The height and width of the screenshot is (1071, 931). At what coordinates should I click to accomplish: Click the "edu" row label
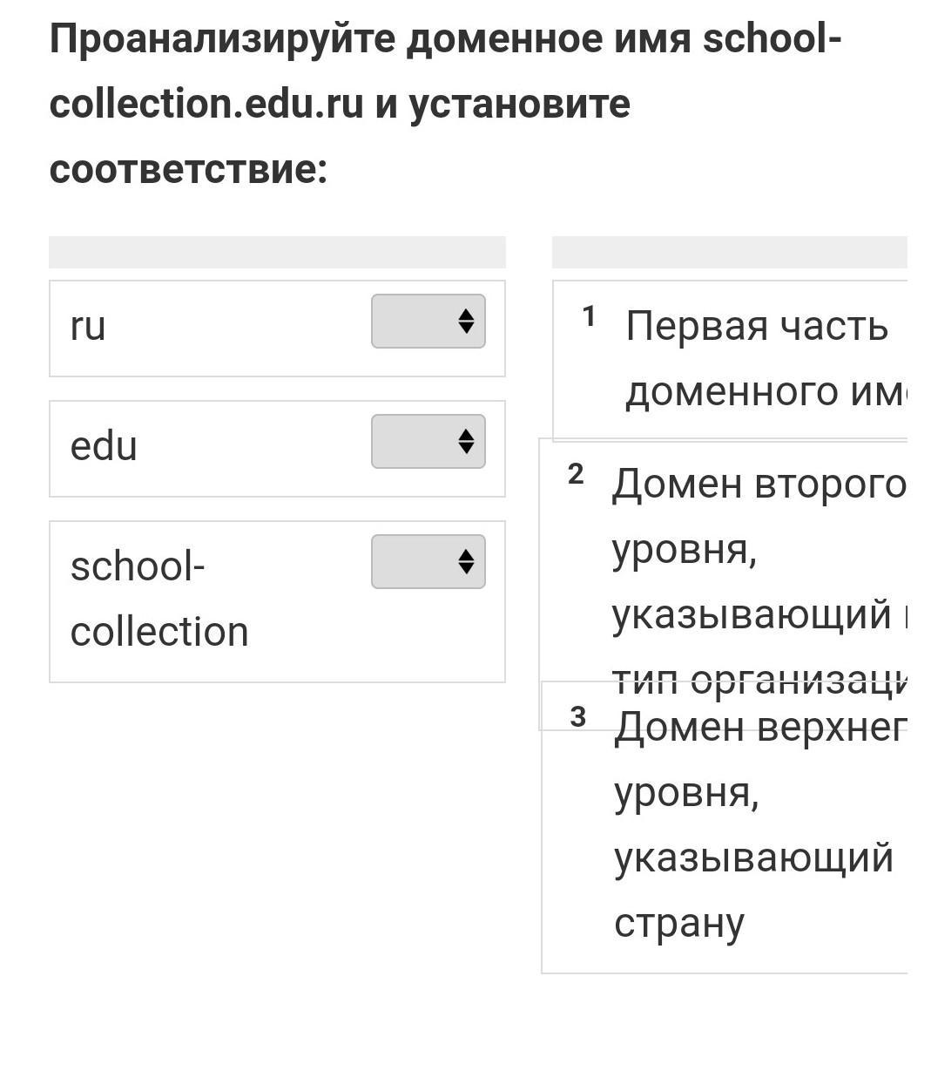pos(104,447)
